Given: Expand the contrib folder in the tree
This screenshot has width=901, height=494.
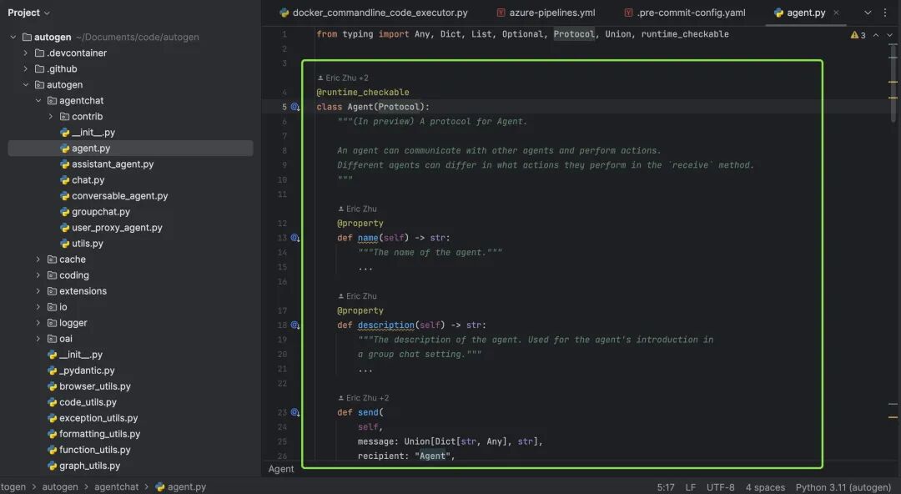Looking at the screenshot, I should 51,117.
